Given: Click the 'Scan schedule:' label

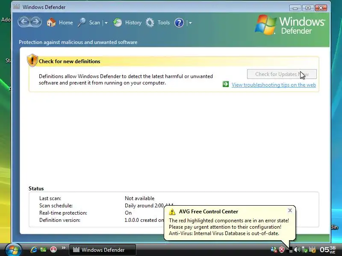Looking at the screenshot, I should [x=56, y=206].
